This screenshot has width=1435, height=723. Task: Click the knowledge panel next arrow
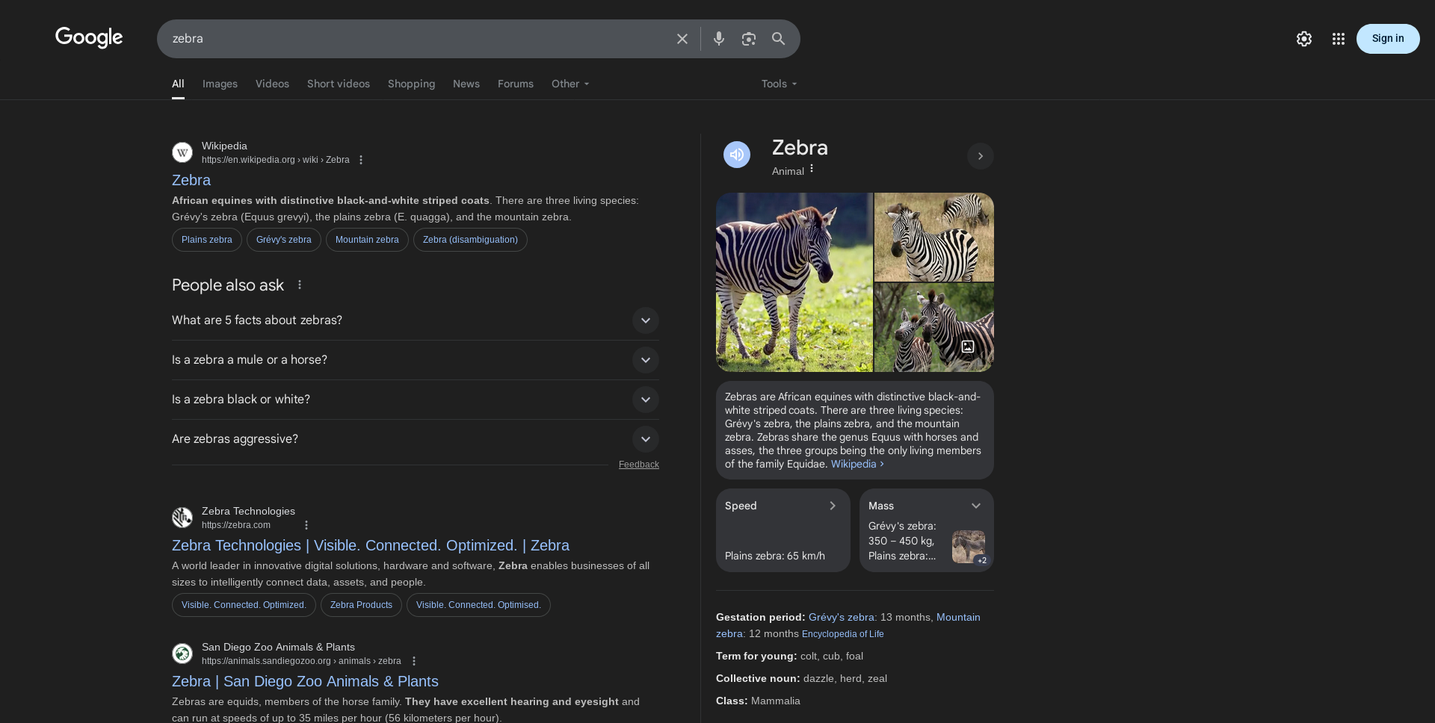point(981,156)
